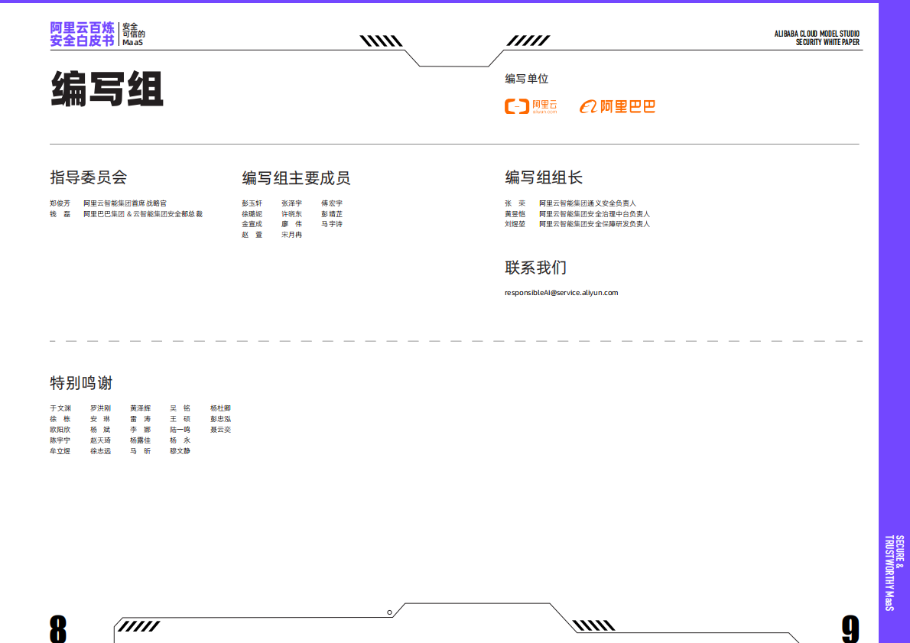Click the 联系我们 heading
The height and width of the screenshot is (643, 910).
[x=535, y=267]
